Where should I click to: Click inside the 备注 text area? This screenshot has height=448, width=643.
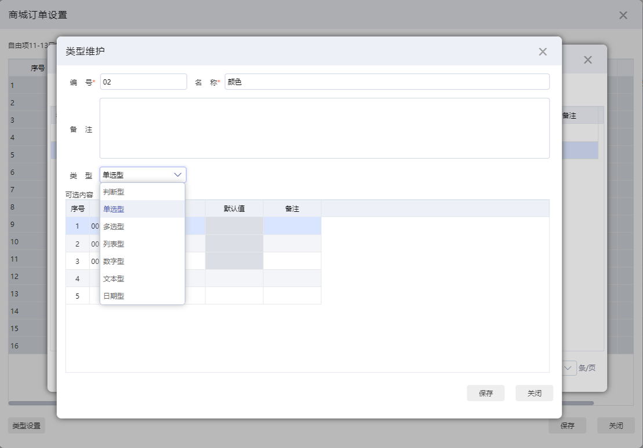[x=324, y=128]
